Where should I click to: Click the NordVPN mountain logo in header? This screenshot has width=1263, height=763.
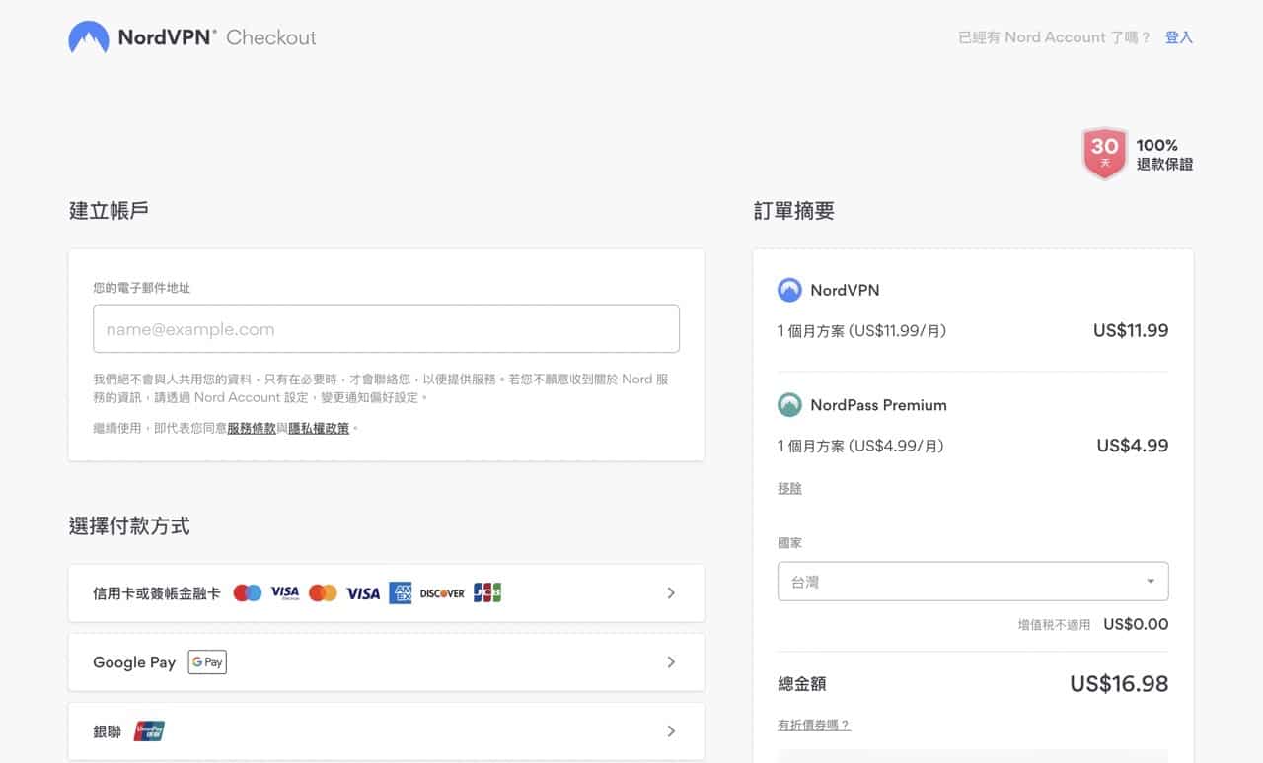pos(89,37)
